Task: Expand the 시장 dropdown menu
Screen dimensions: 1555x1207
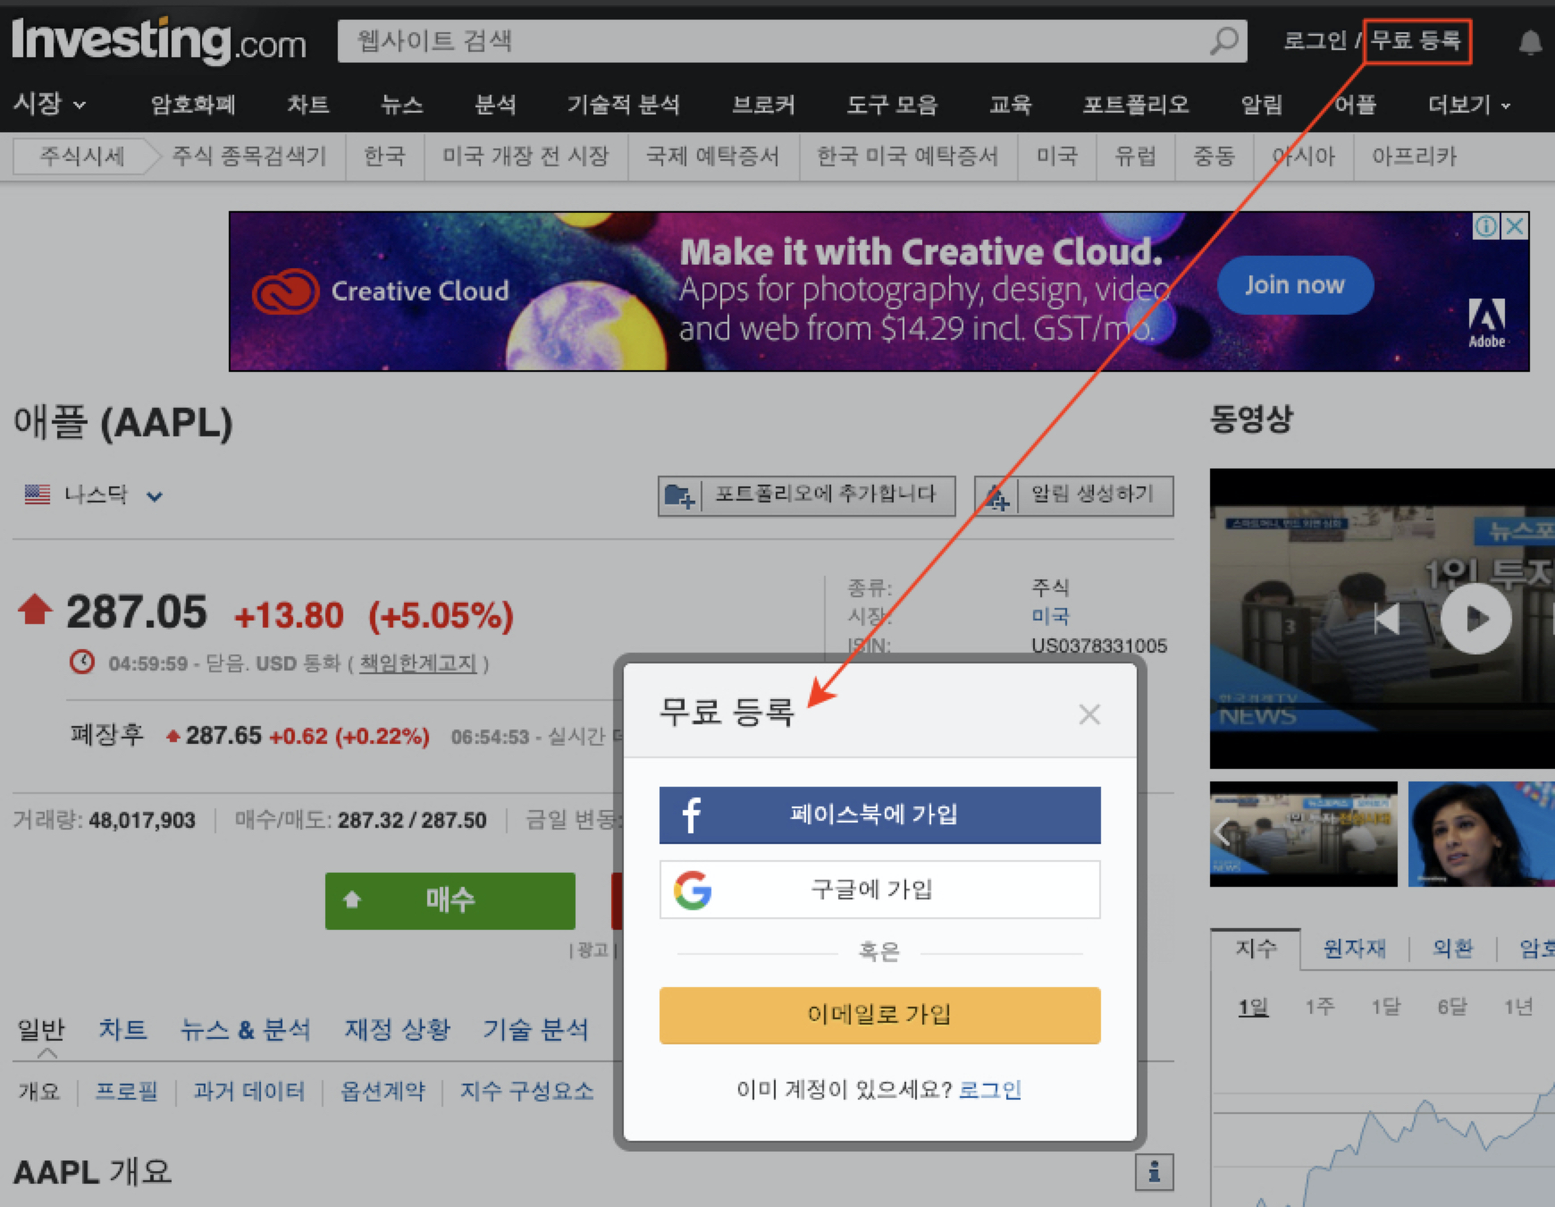Action: pos(49,104)
